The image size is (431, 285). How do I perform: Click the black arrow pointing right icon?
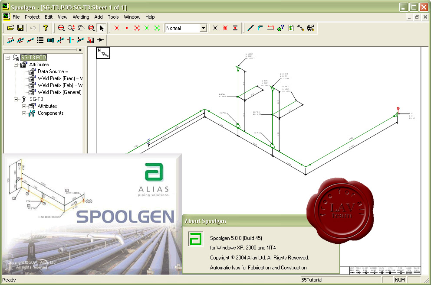pos(100,40)
